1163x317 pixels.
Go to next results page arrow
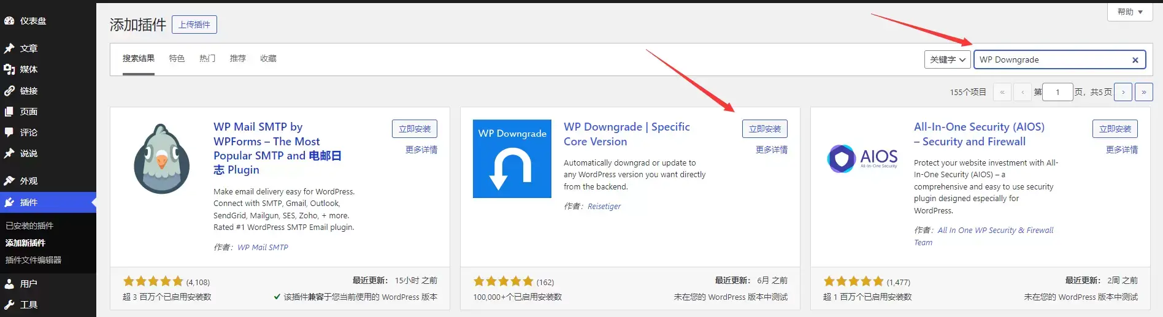1123,92
